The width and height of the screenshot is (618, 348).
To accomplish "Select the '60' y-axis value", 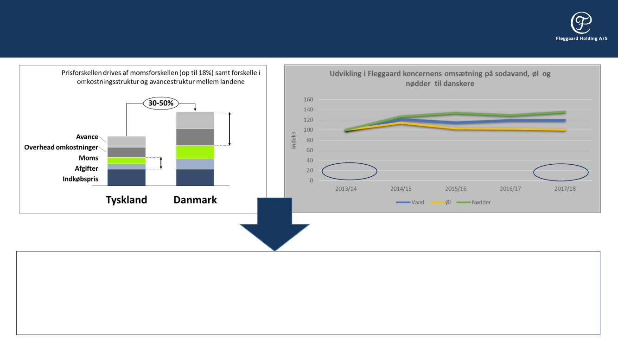I will click(310, 150).
